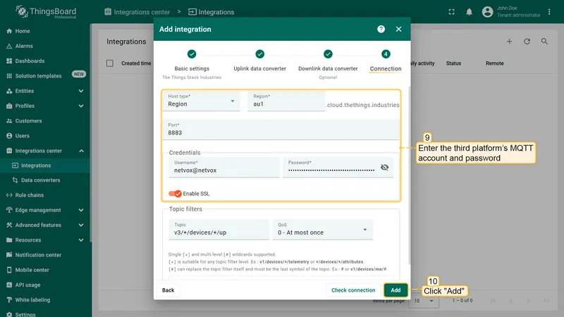This screenshot has width=564, height=317.
Task: Open Rule chains in sidebar
Action: coord(45,195)
